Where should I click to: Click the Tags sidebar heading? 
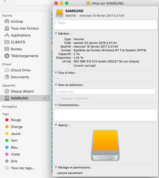[x=6, y=114]
